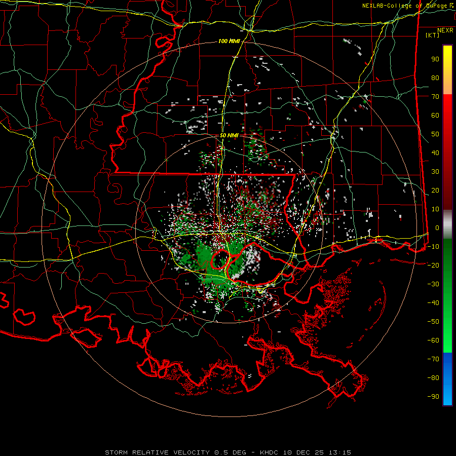Viewport: 456px width, 456px height.
Task: Select the positive 20 scale value
Action: coord(435,191)
